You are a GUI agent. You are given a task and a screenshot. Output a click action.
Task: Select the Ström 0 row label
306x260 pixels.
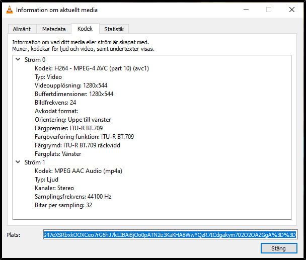coord(35,60)
